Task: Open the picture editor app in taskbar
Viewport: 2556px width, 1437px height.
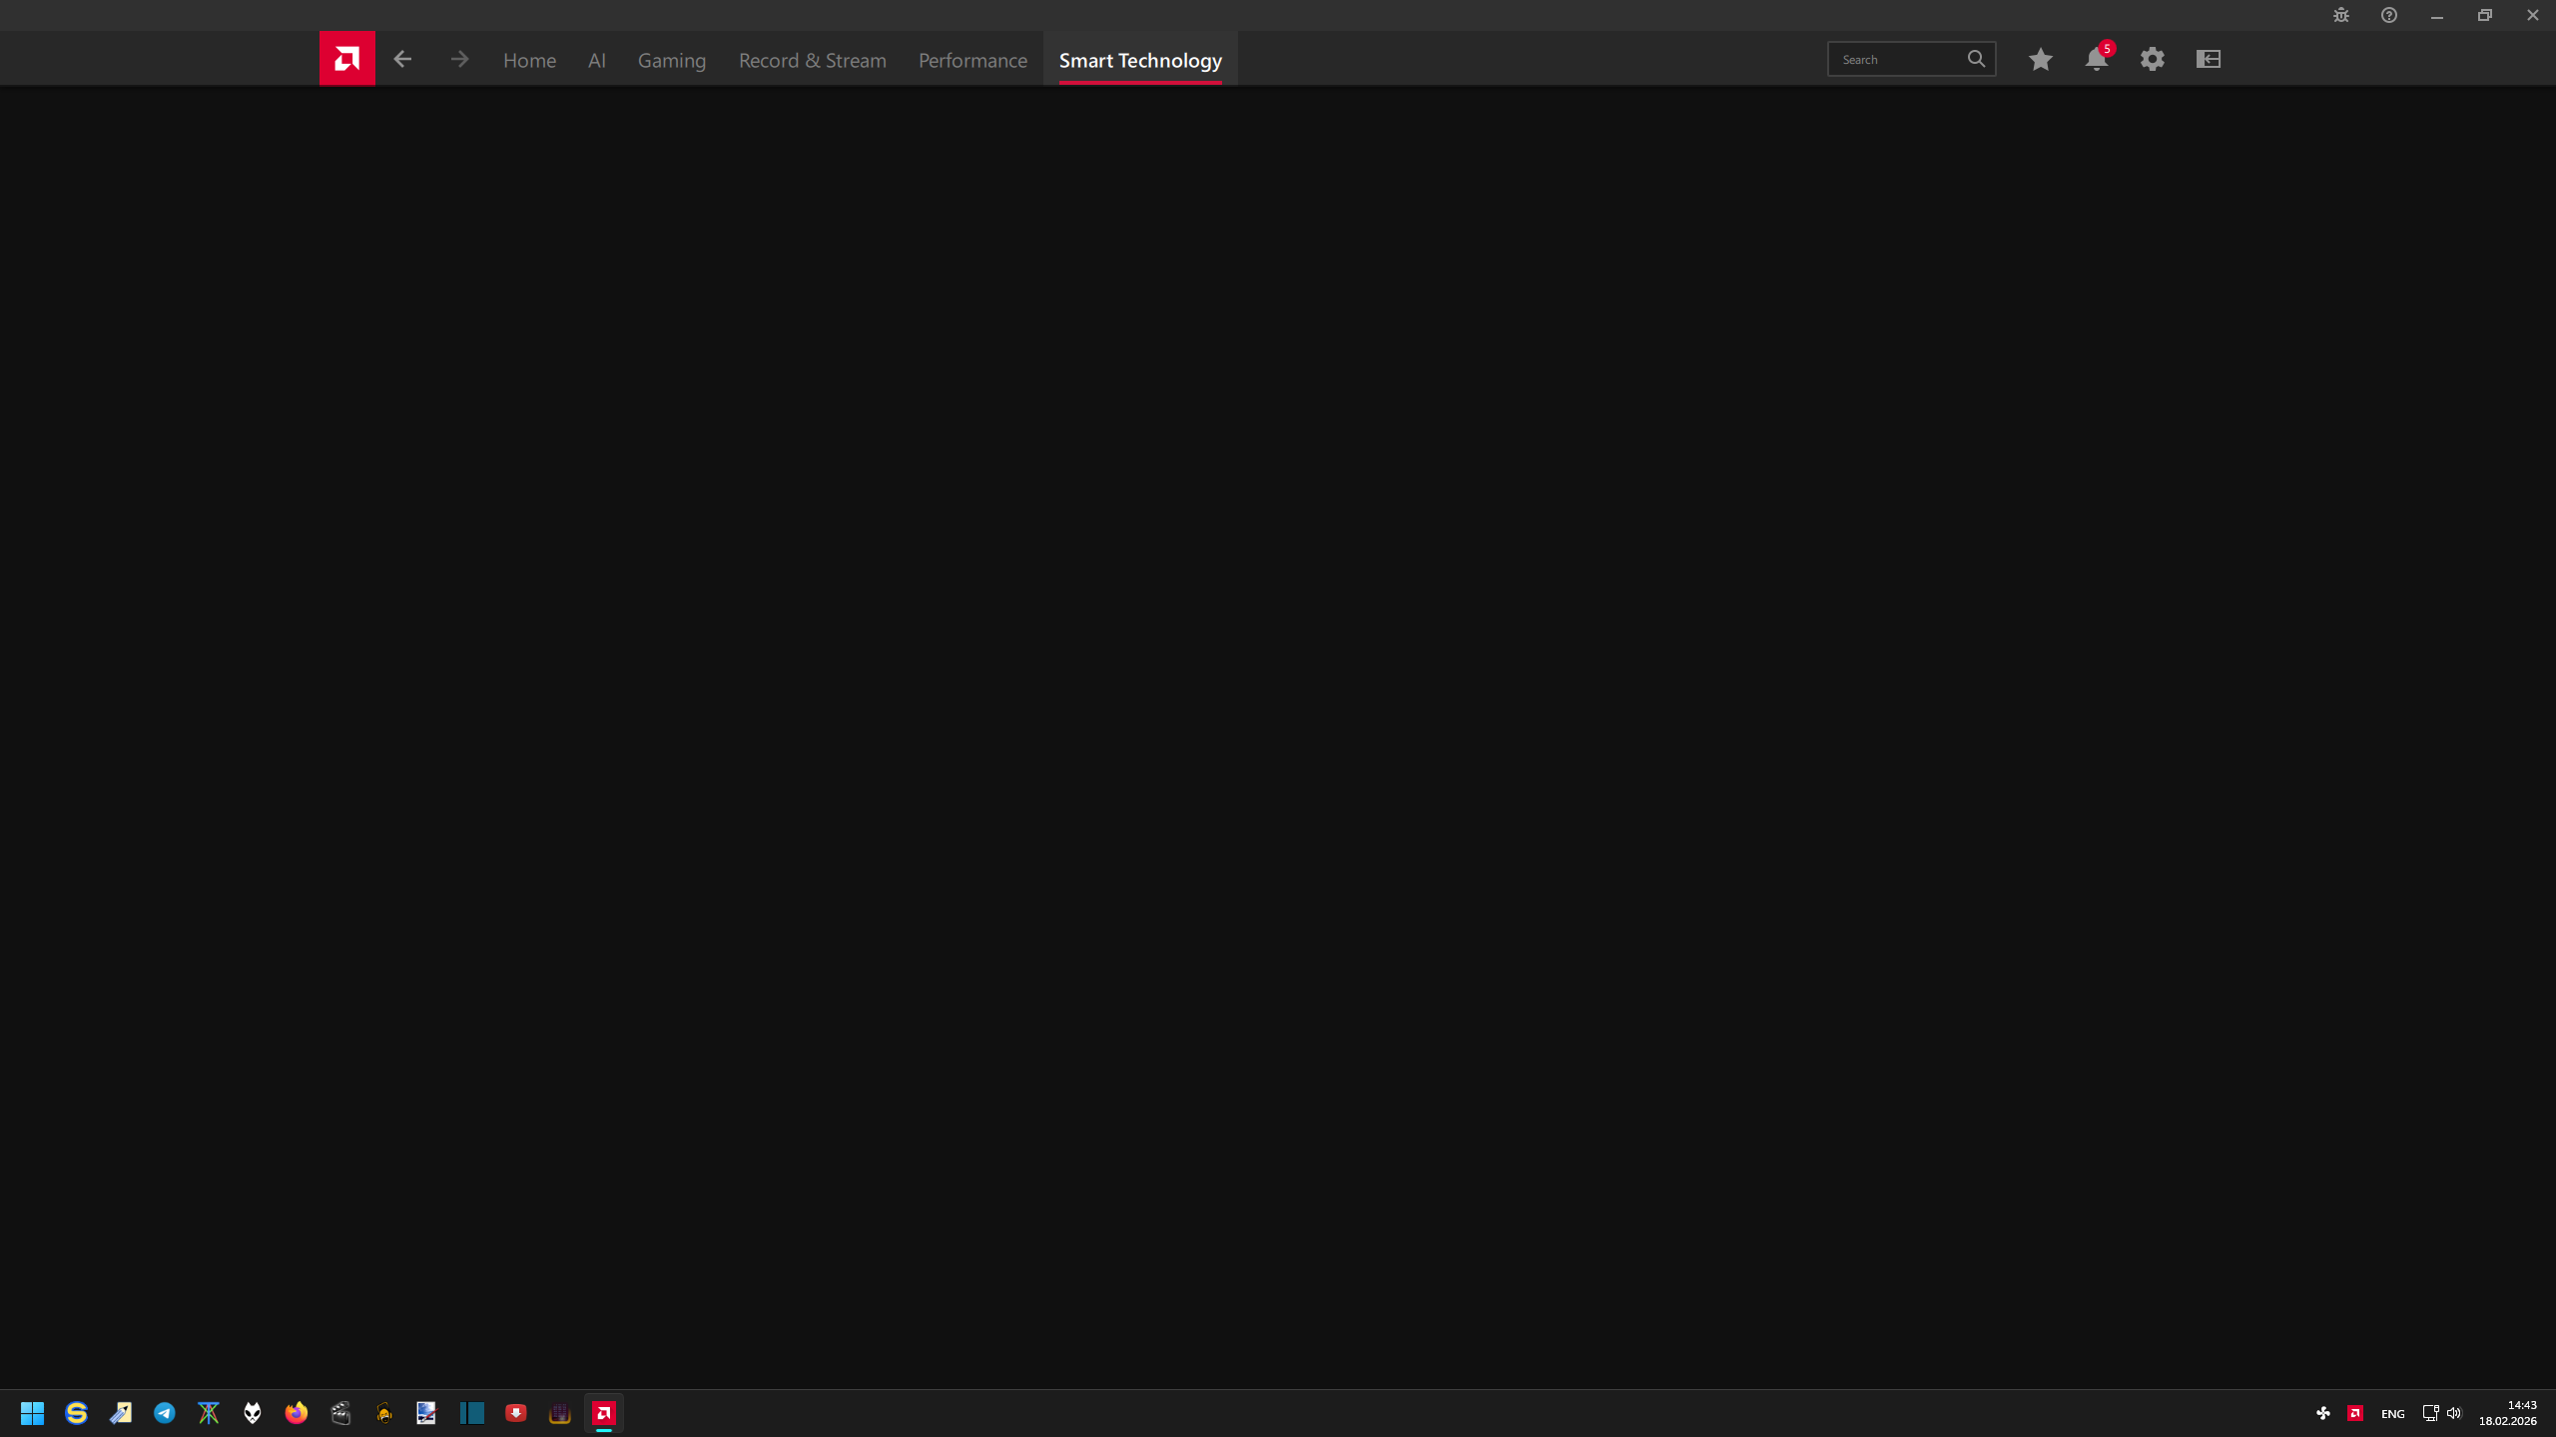Action: [427, 1413]
